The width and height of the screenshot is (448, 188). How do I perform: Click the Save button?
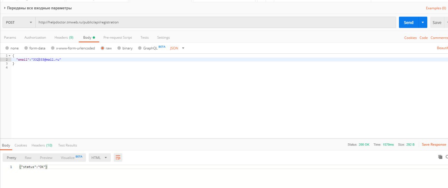[x=437, y=22]
